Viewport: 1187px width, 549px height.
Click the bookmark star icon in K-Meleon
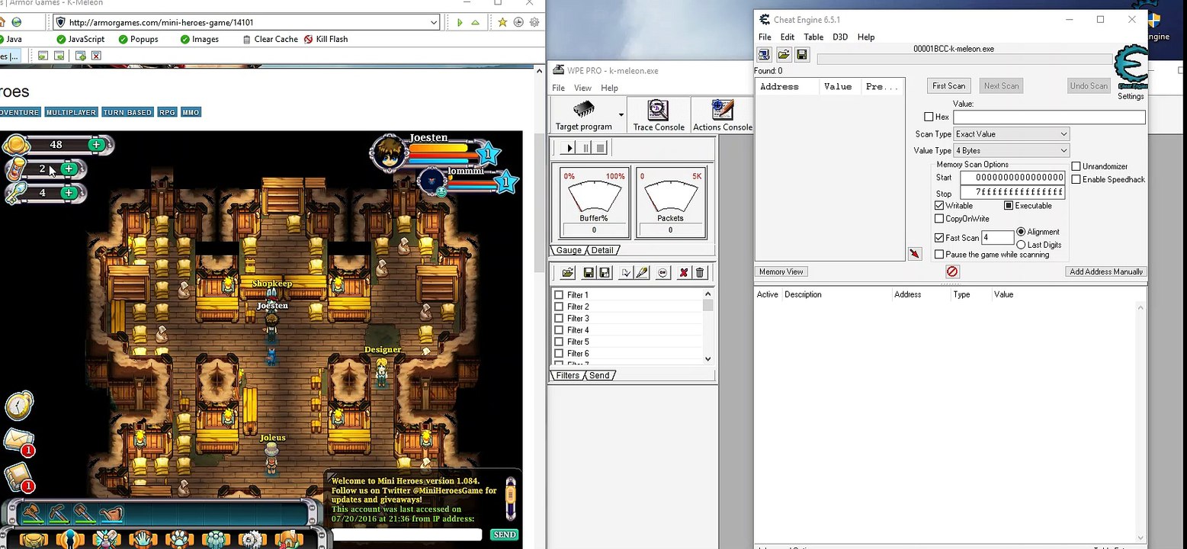tap(502, 22)
